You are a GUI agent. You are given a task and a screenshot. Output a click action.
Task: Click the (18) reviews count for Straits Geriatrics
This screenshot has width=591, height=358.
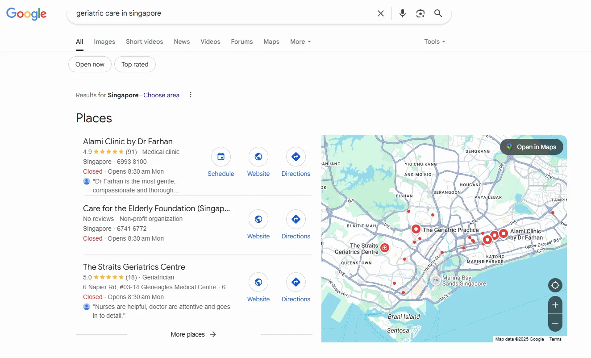pyautogui.click(x=131, y=277)
